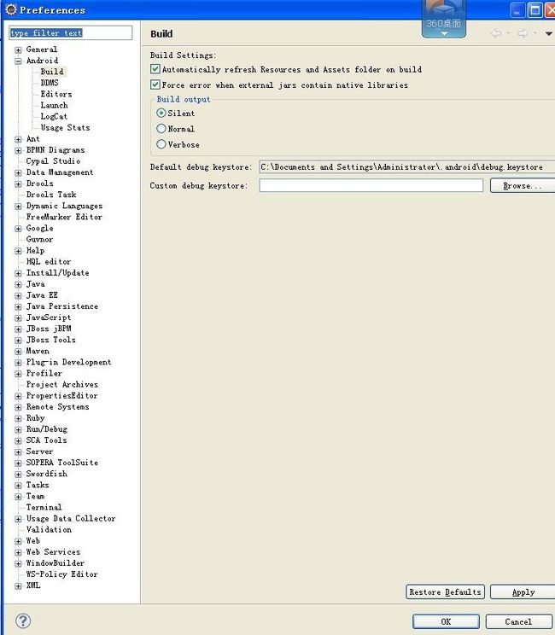Expand the Google tree node
Viewport: 555px width, 635px height.
(x=18, y=229)
